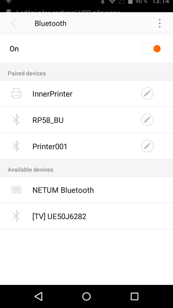Tap the printer icon next to InnerPrinter
The width and height of the screenshot is (173, 308).
(x=16, y=93)
